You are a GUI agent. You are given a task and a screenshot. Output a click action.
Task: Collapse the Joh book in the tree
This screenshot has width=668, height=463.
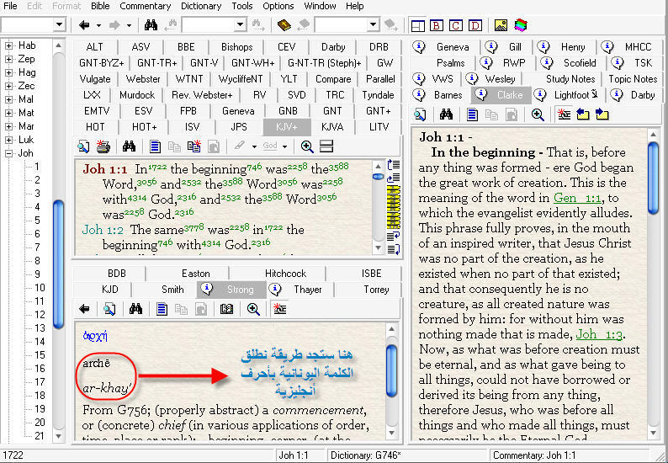tap(8, 153)
